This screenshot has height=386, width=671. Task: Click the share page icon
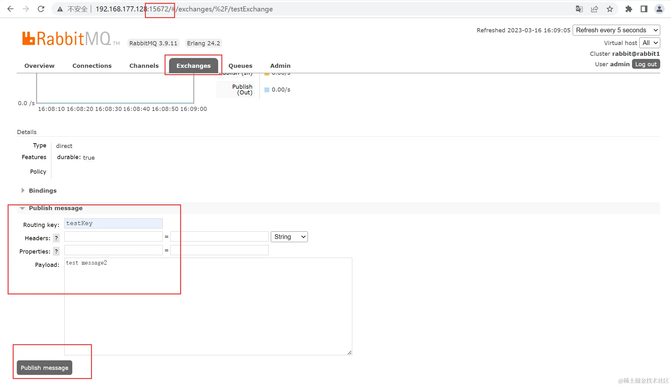595,9
